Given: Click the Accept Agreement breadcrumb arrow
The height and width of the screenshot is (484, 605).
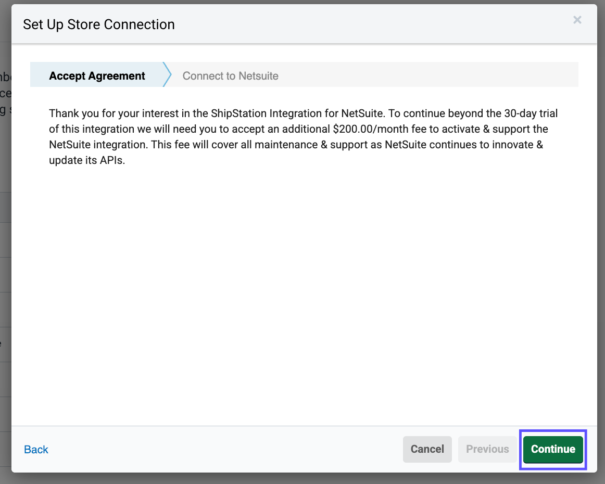Looking at the screenshot, I should click(x=166, y=74).
